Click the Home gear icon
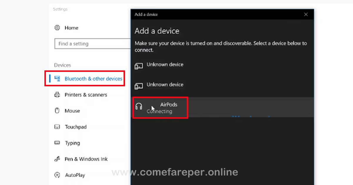This screenshot has height=185, width=353. [x=57, y=27]
